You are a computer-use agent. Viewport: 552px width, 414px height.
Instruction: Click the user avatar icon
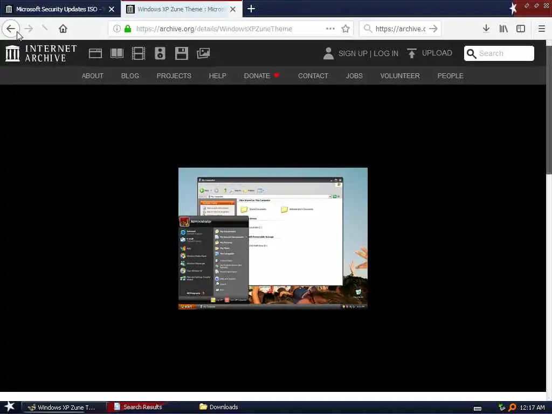[x=328, y=53]
